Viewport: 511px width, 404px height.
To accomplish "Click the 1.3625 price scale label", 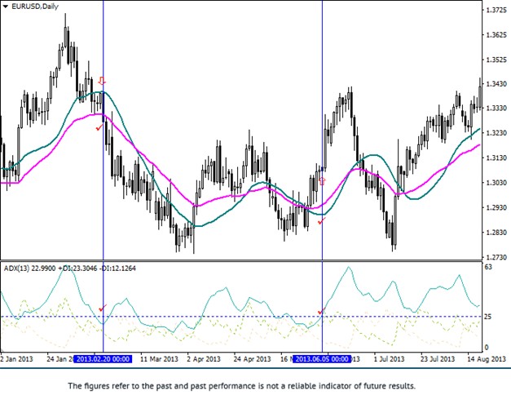I will click(x=496, y=35).
